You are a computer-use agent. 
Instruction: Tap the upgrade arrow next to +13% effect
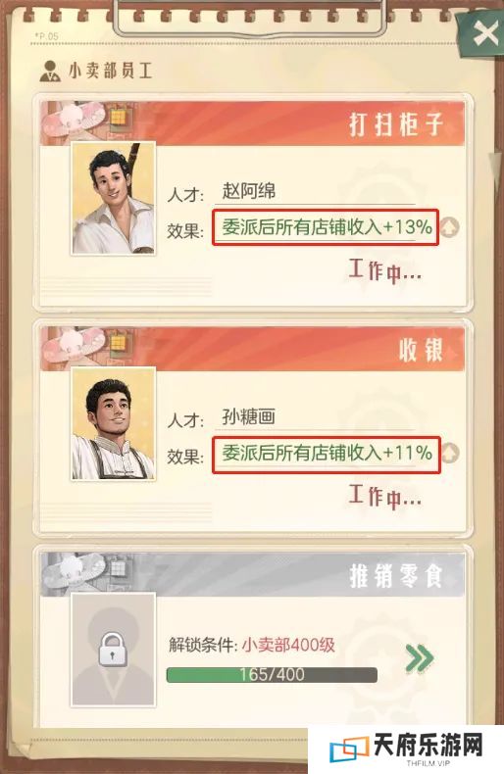pos(450,227)
